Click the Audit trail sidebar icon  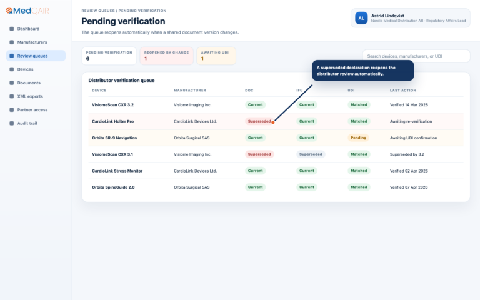[12, 123]
